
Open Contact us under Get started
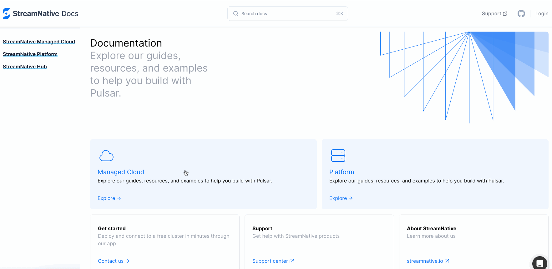pos(113,261)
